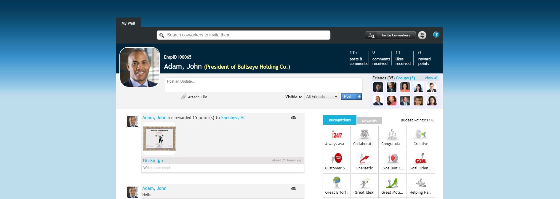Image resolution: width=560 pixels, height=199 pixels.
Task: Open the Groups (5) tab
Action: pyautogui.click(x=405, y=78)
